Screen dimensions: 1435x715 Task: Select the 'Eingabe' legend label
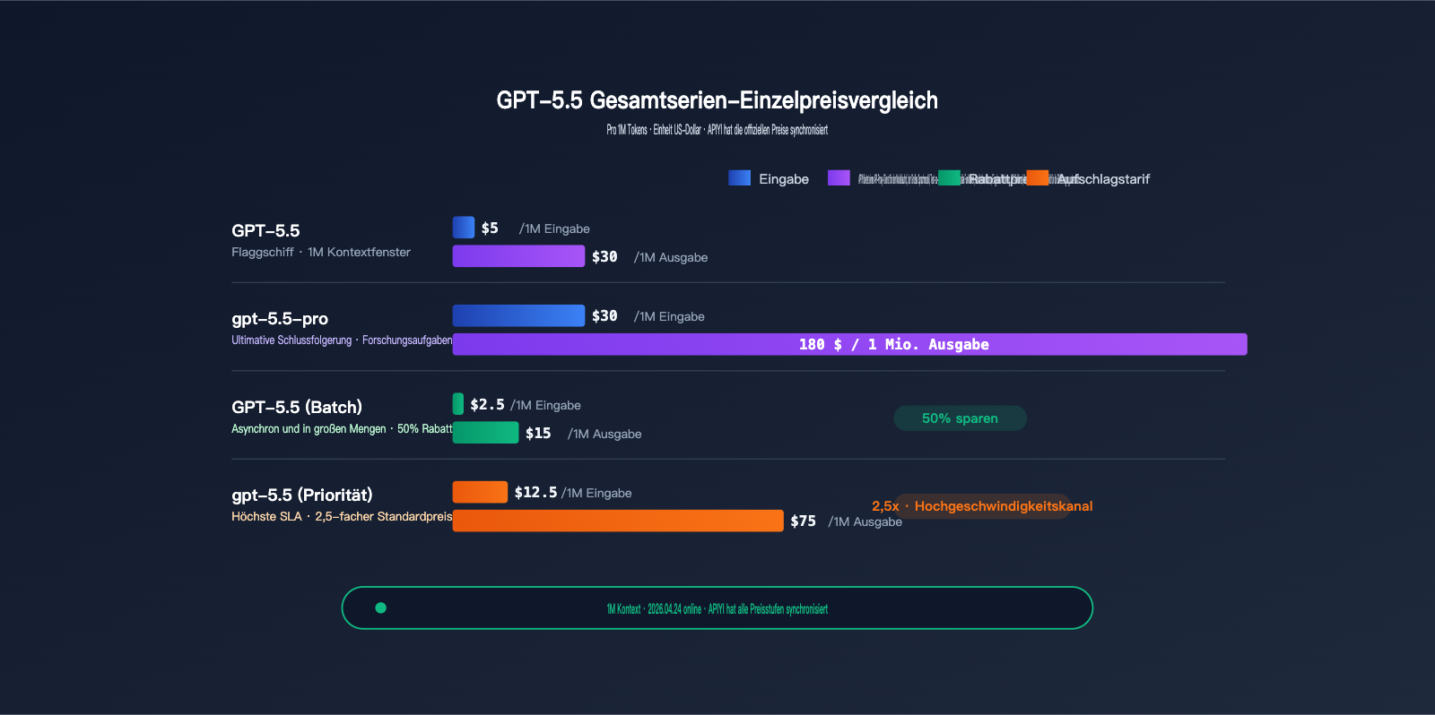[784, 179]
